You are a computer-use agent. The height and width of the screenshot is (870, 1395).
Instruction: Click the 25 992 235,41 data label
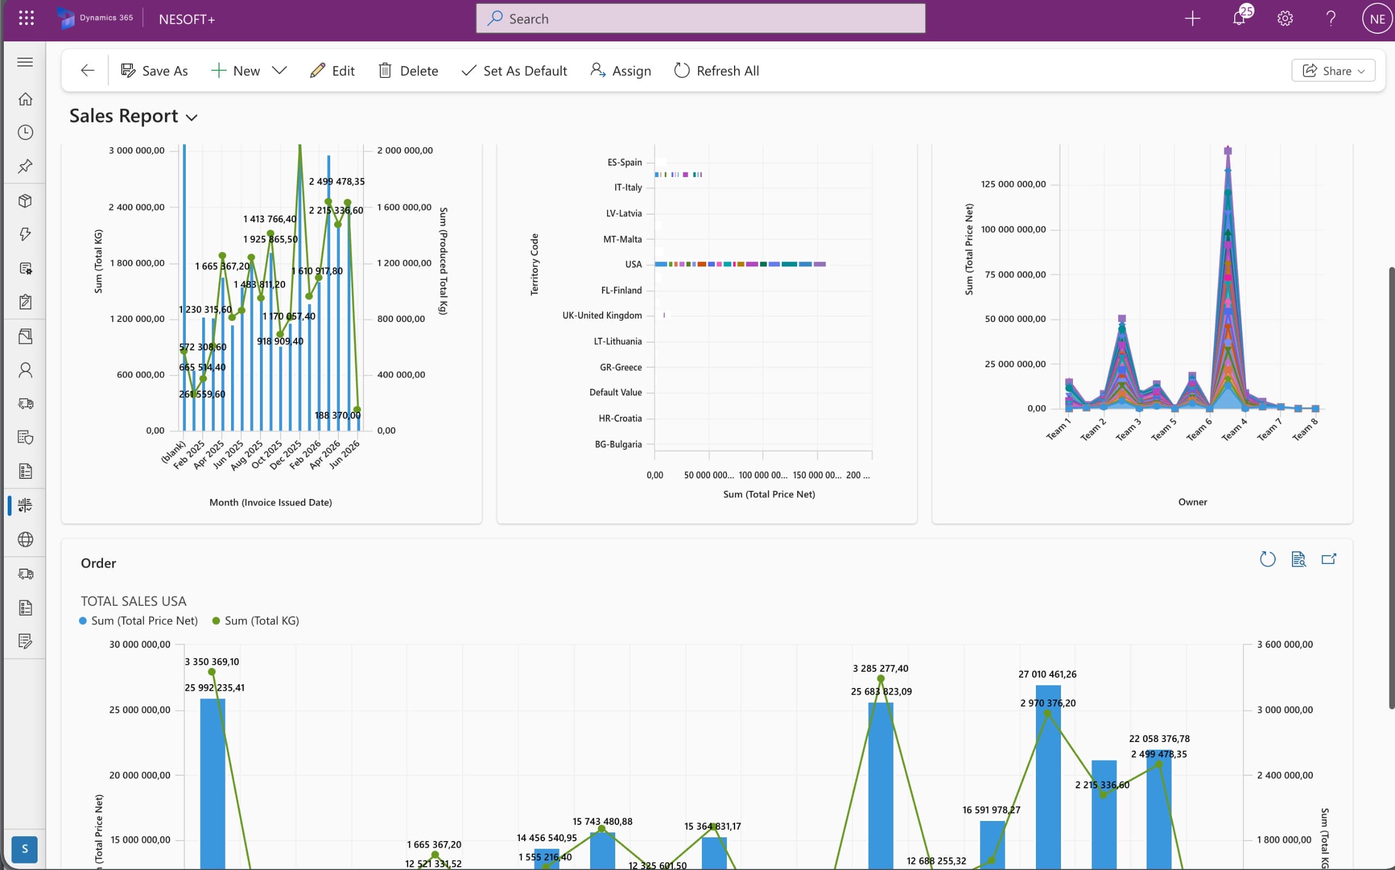click(214, 688)
